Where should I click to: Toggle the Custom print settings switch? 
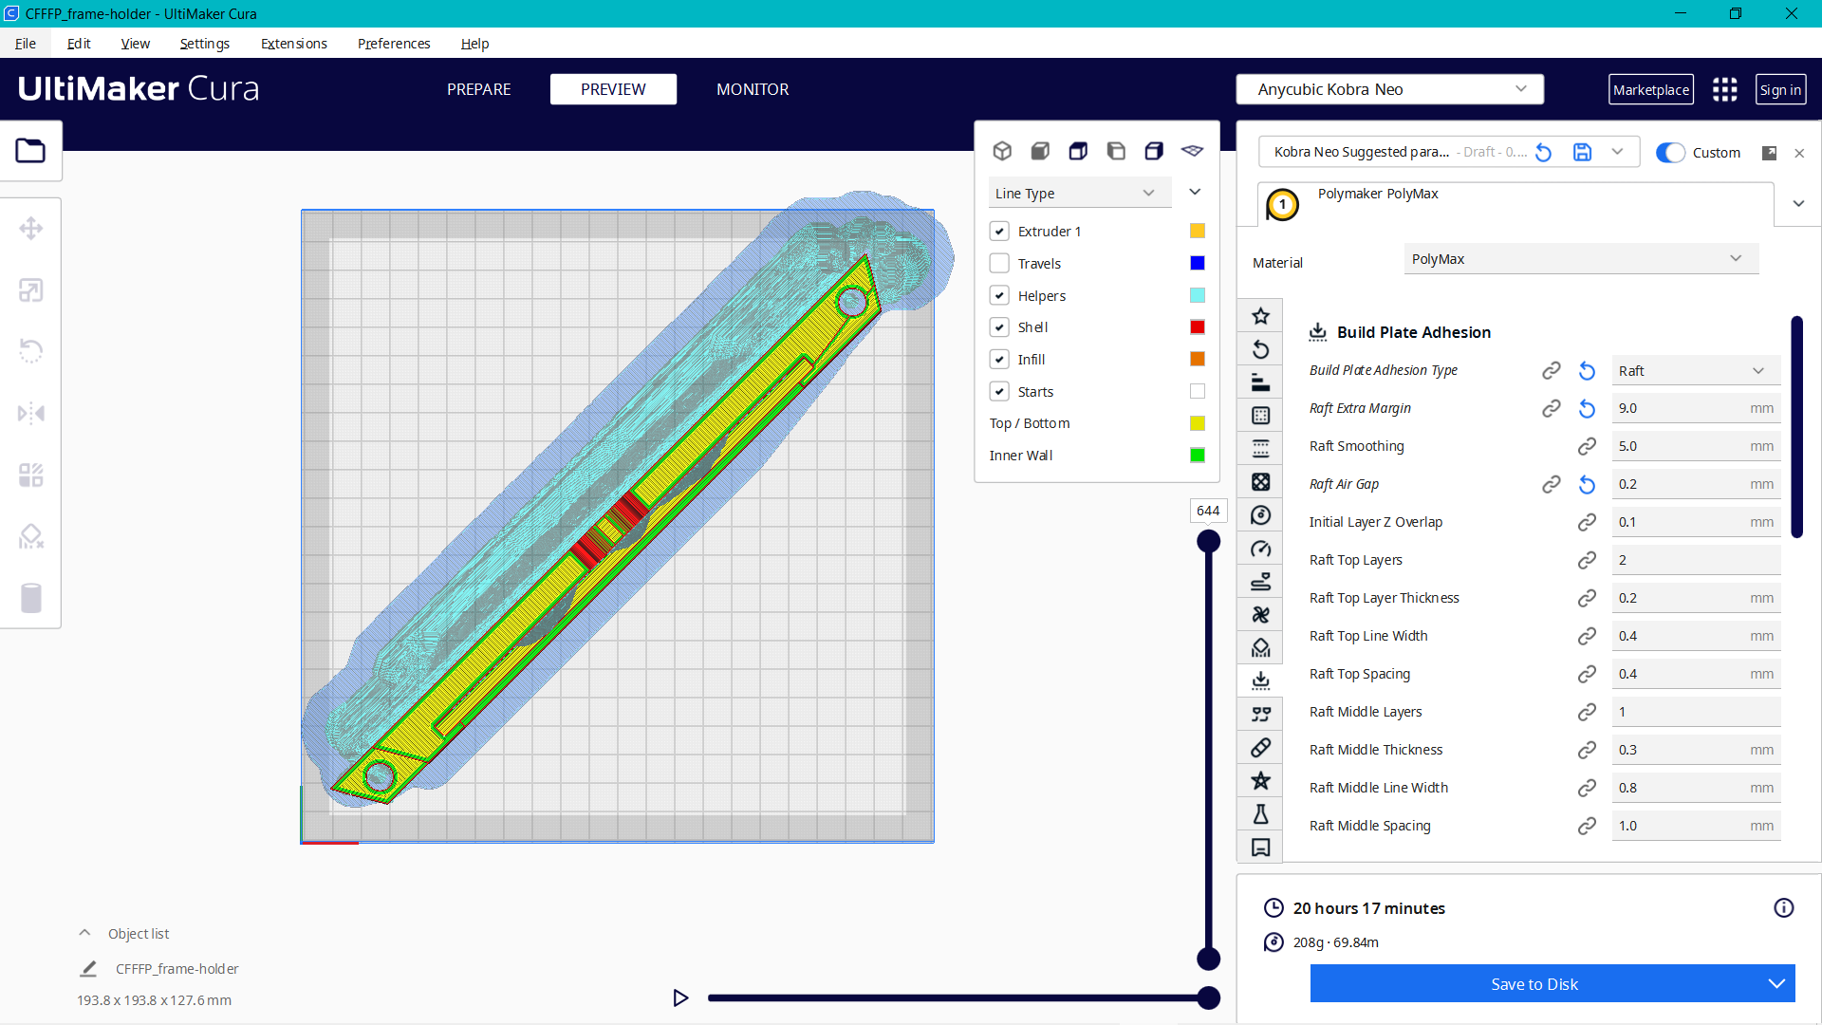pos(1670,152)
